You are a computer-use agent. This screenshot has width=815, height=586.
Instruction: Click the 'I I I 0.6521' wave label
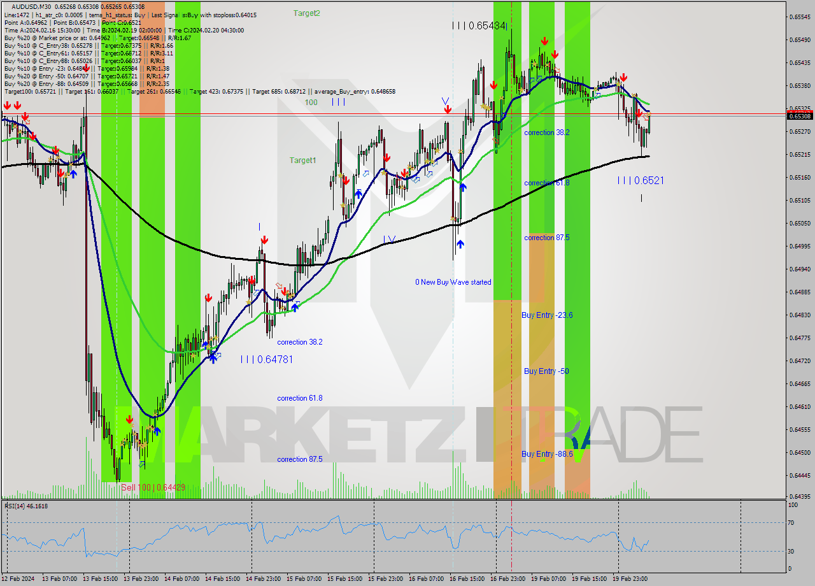coord(641,180)
